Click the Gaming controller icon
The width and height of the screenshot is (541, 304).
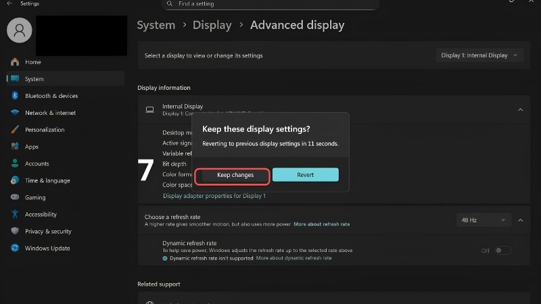tap(15, 197)
